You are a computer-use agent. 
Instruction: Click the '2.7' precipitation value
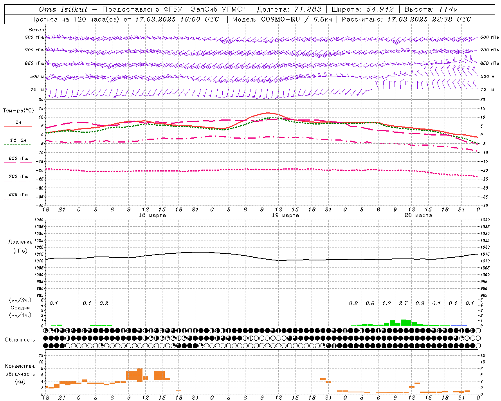[x=403, y=303]
